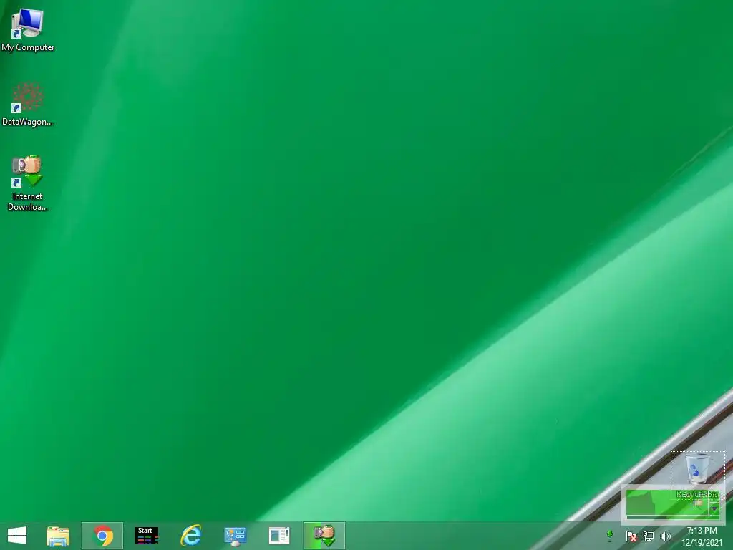Switch to Internet Download Manager taskbar button
Viewport: 733px width, 550px height.
click(x=324, y=536)
